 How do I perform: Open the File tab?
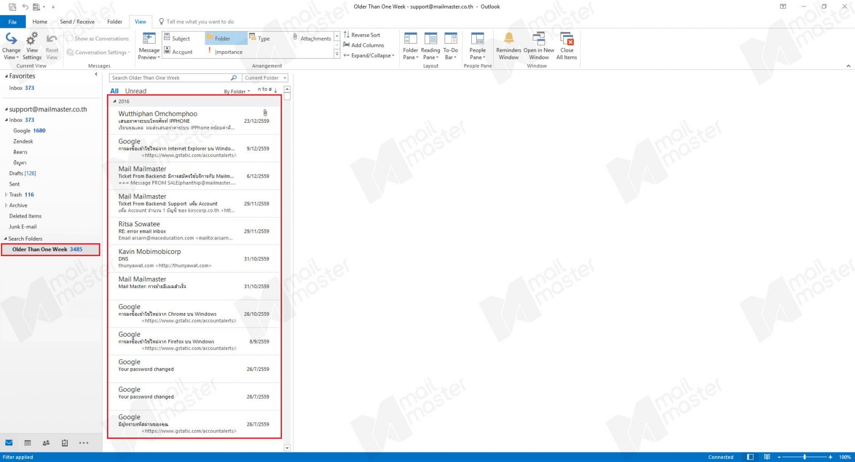12,22
